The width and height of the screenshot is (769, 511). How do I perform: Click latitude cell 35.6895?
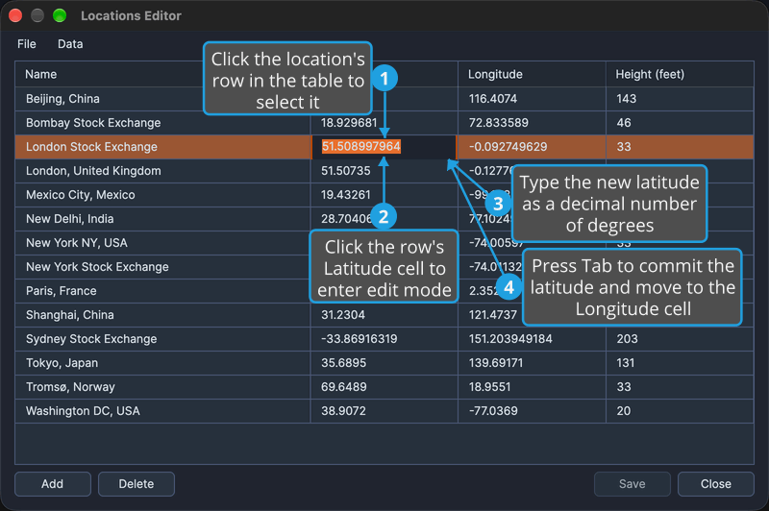pos(384,363)
